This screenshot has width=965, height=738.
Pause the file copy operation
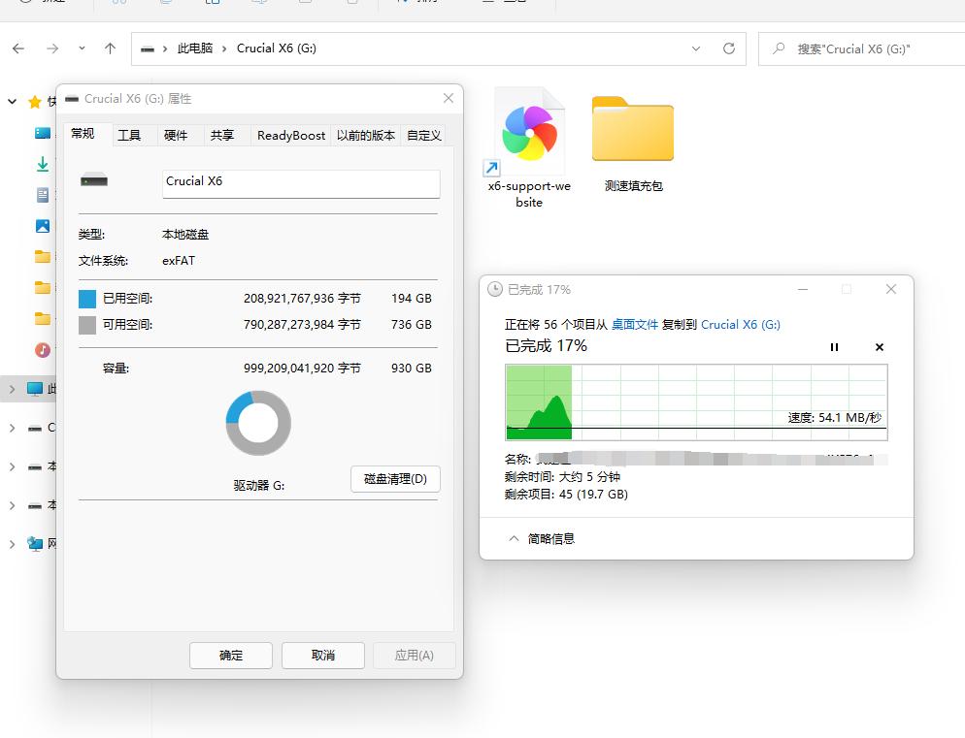click(x=834, y=347)
